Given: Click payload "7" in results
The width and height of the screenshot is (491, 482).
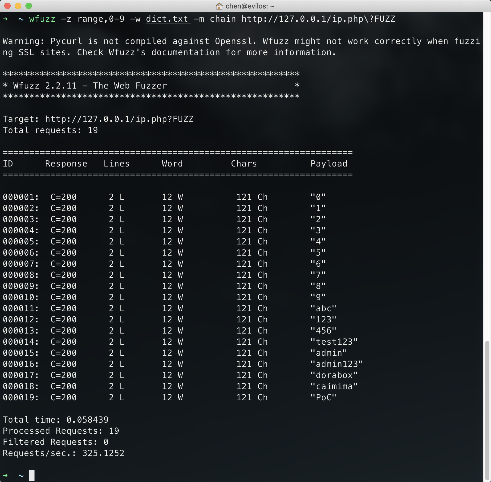Looking at the screenshot, I should tap(318, 275).
